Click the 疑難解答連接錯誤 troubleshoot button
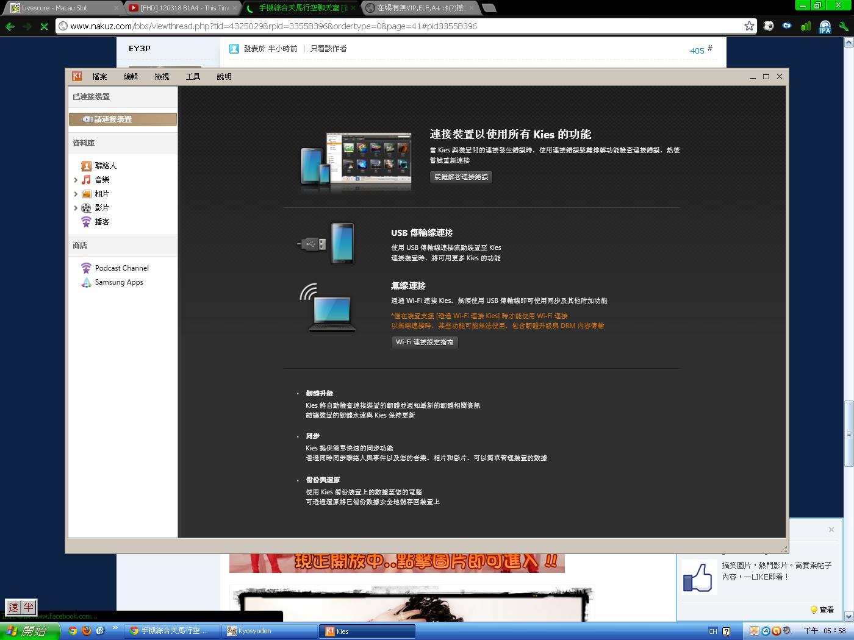 point(461,177)
